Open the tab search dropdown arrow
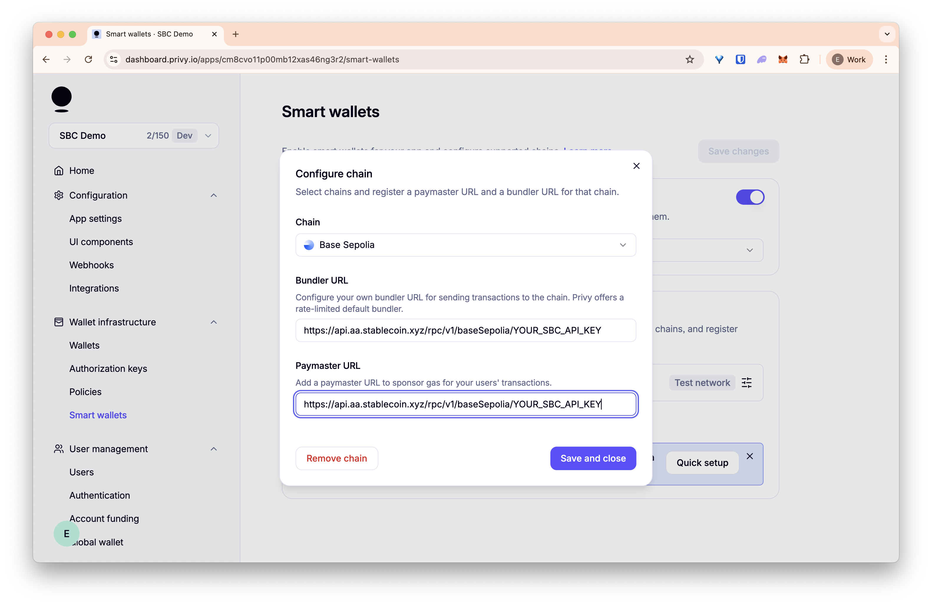The image size is (932, 606). [887, 34]
